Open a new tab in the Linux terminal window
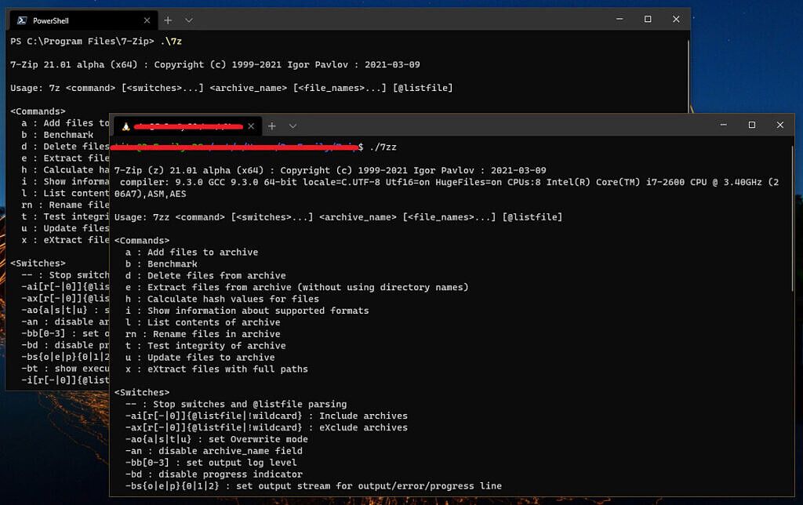The height and width of the screenshot is (505, 803). coord(272,125)
